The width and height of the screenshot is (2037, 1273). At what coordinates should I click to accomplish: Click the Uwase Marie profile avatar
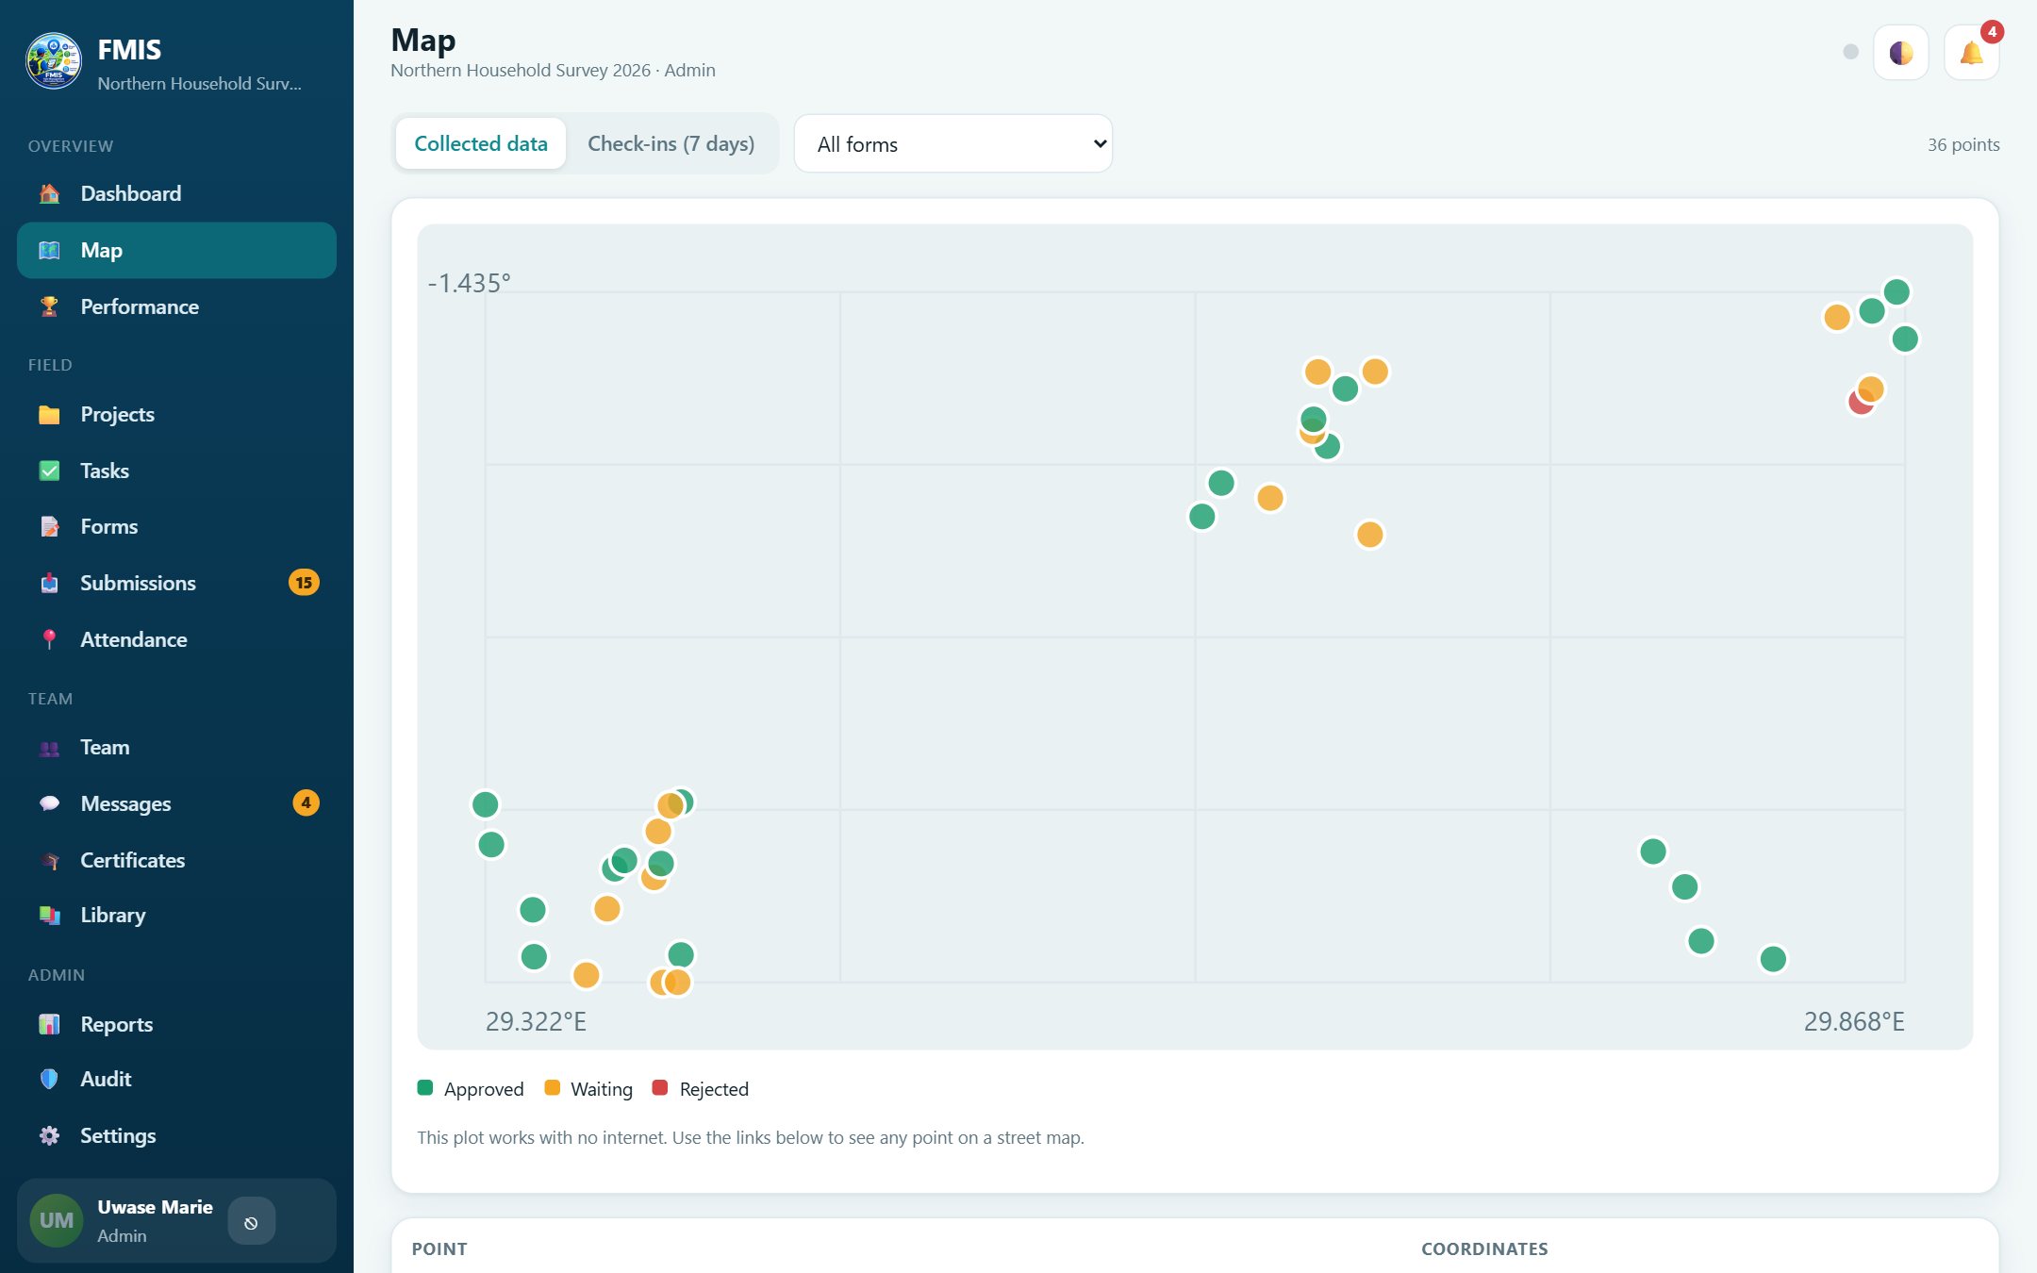click(x=57, y=1221)
